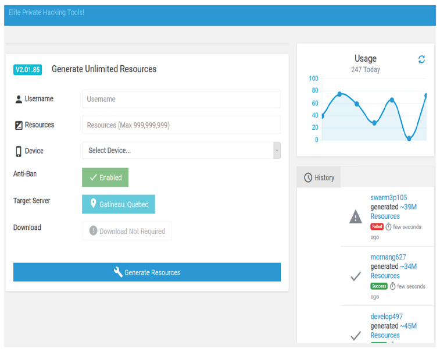The width and height of the screenshot is (440, 352).
Task: Focus the Resources amount input field
Action: [181, 125]
